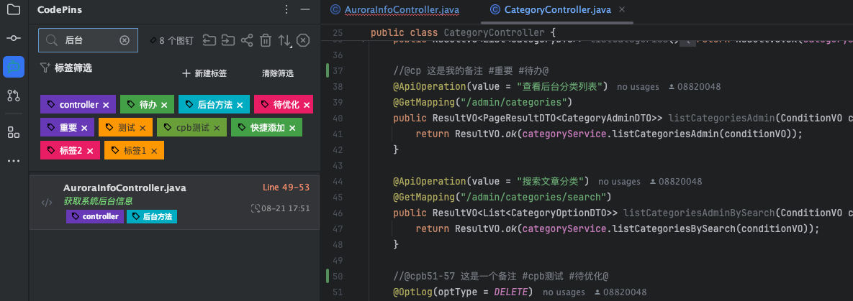The image size is (853, 301).
Task: Click the search box for pins
Action: pyautogui.click(x=88, y=40)
